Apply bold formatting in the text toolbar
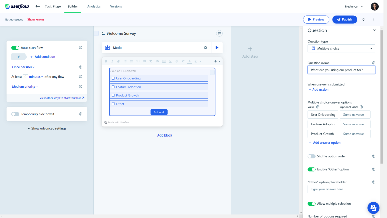387x218 pixels. point(106,61)
